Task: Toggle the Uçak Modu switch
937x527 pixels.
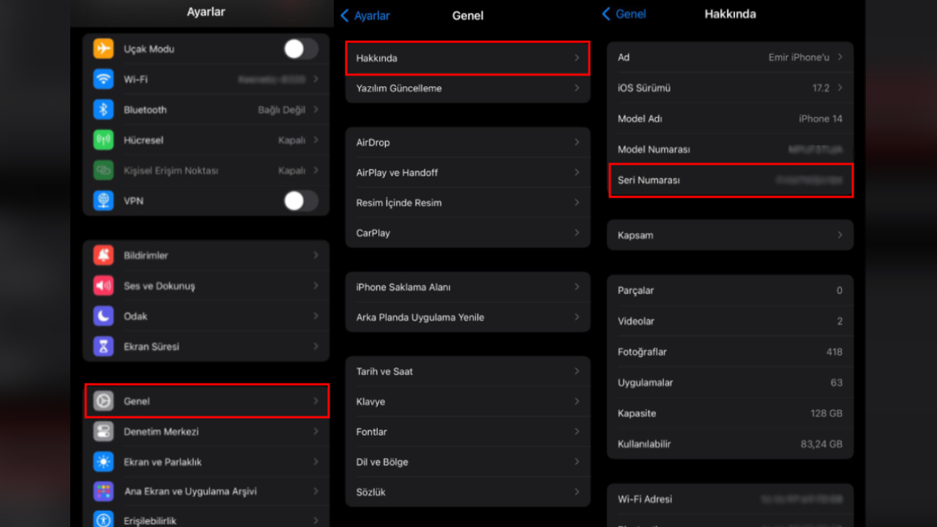Action: (301, 49)
